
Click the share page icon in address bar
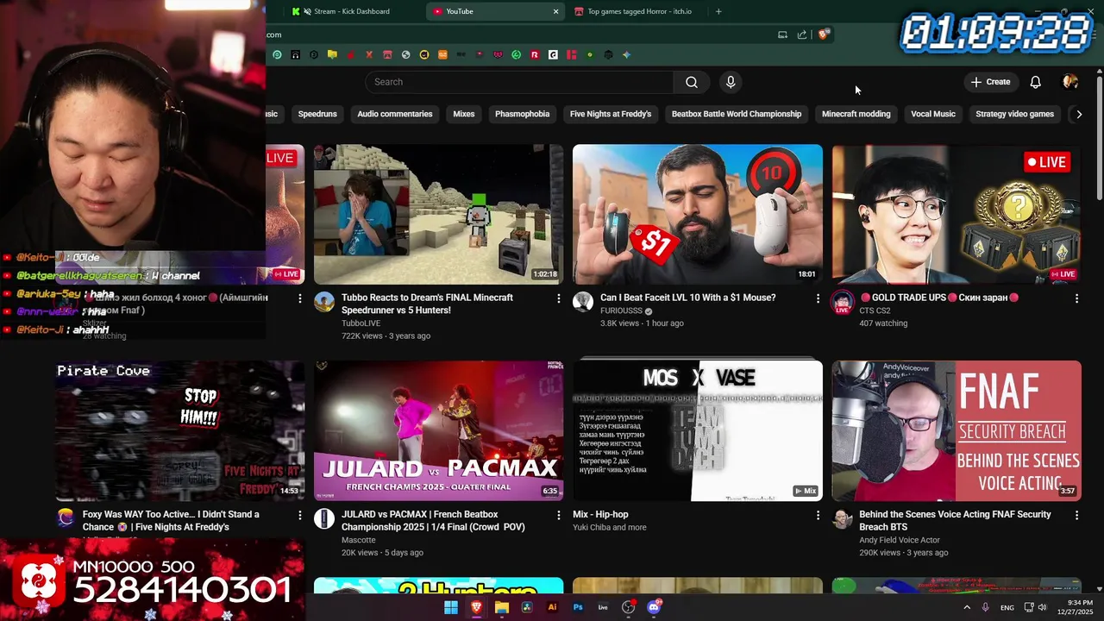pos(802,34)
